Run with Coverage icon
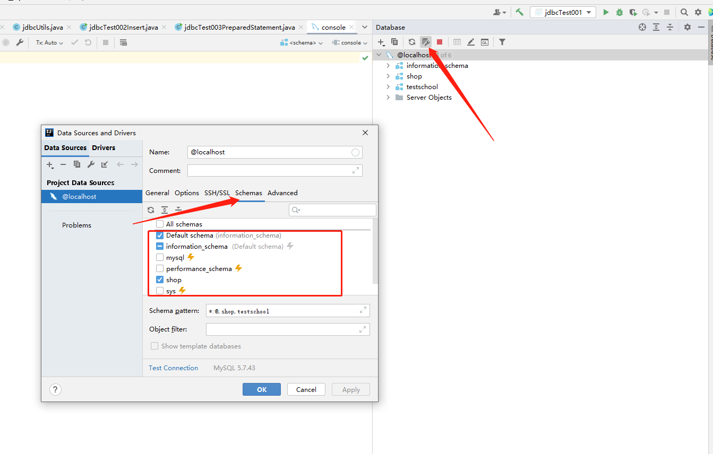 coord(632,12)
